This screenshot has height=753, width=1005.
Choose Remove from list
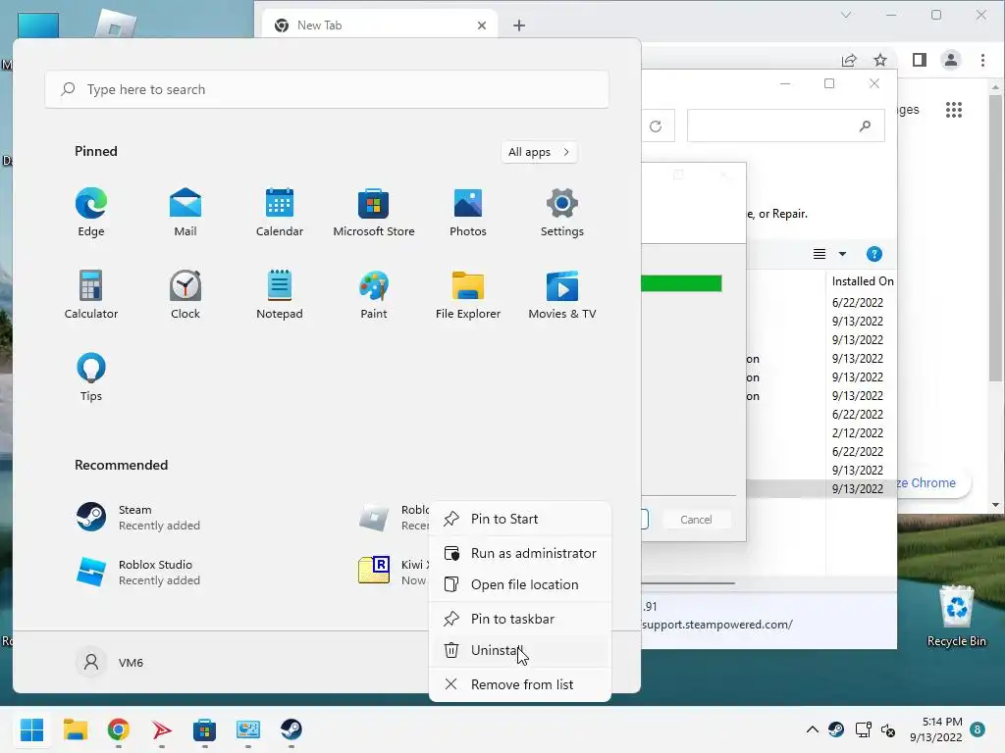[x=520, y=684]
